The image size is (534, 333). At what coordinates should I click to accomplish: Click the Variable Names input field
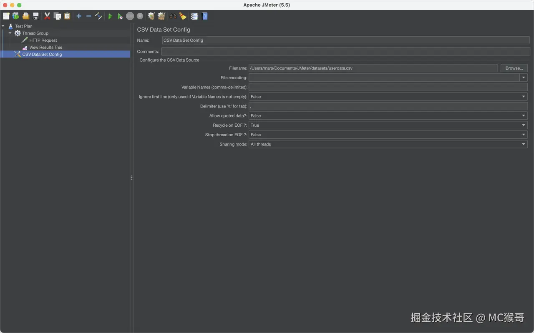click(388, 87)
